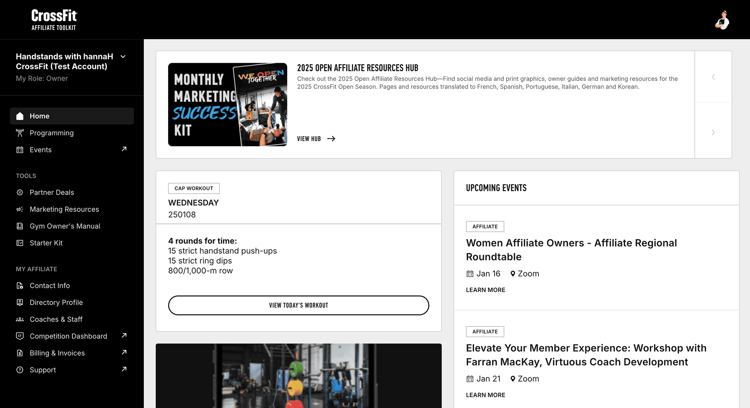The height and width of the screenshot is (408, 750).
Task: Click the CAP WORKOUT tag
Action: 194,188
